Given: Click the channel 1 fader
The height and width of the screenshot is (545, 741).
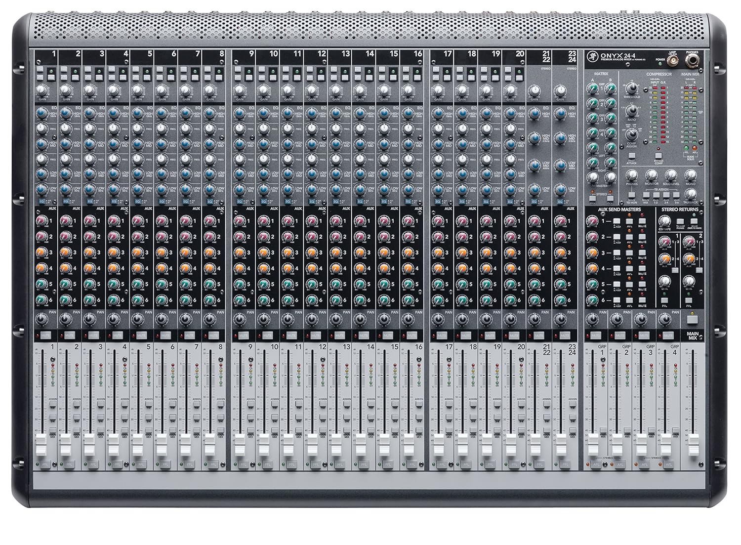Looking at the screenshot, I should coord(42,445).
